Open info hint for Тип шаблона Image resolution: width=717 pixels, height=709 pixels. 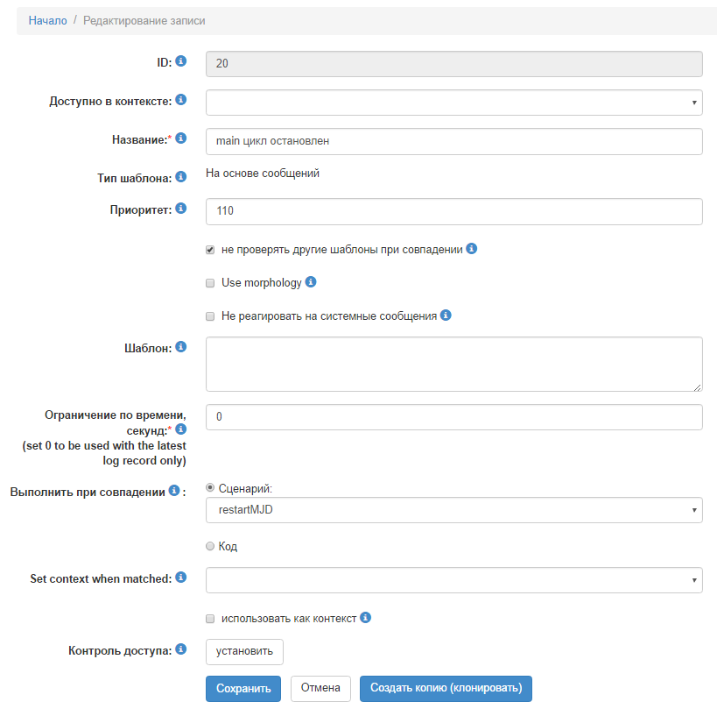click(x=180, y=176)
